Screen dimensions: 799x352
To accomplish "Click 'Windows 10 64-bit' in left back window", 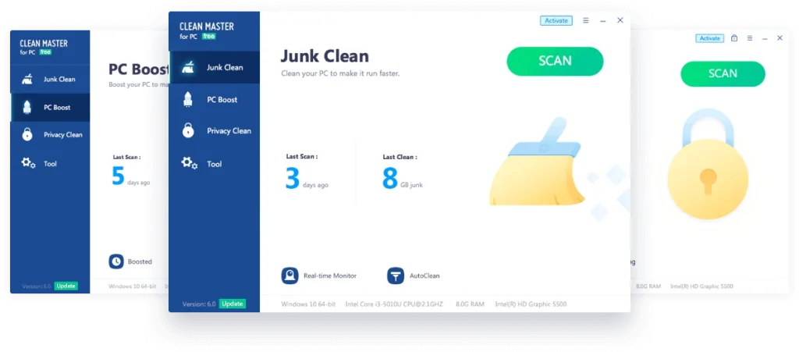I will (132, 286).
